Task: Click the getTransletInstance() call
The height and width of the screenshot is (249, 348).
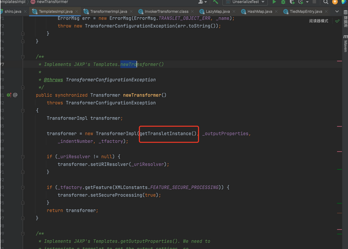Action: (168, 134)
